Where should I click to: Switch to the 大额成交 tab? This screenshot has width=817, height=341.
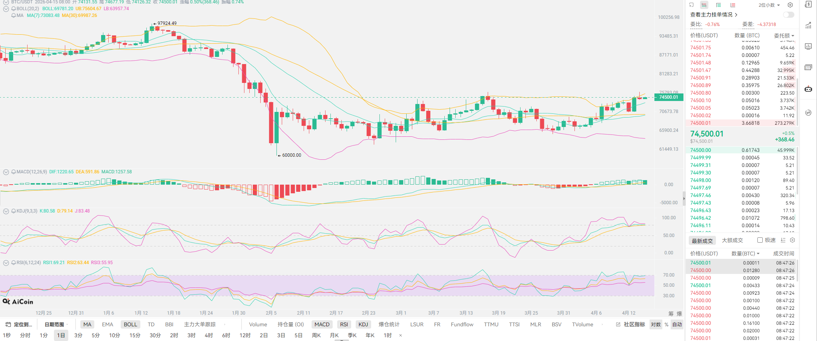click(x=732, y=240)
